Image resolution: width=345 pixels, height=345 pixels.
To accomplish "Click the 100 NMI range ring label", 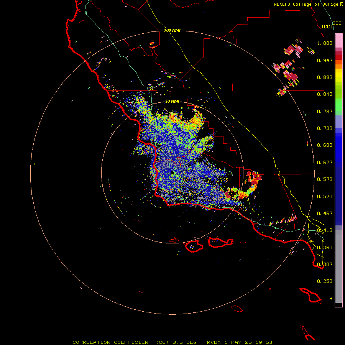I will (x=172, y=30).
